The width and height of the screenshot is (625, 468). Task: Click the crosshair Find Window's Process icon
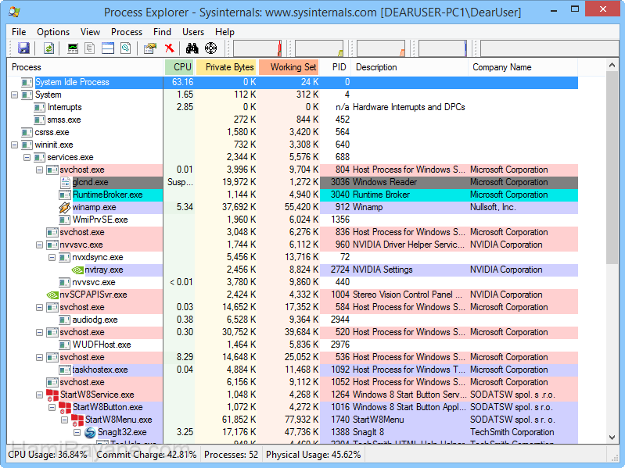click(211, 48)
